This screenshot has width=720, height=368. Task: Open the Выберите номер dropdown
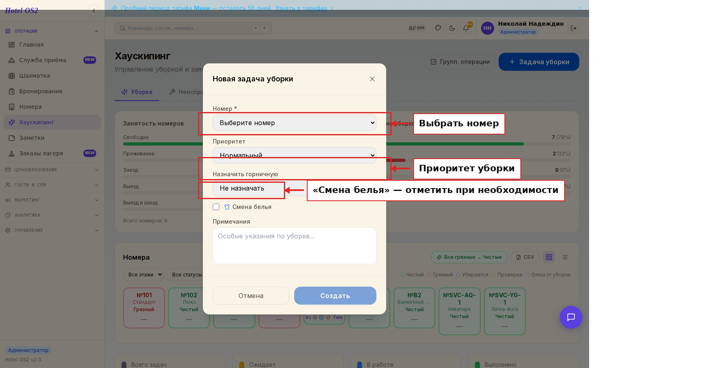pos(295,123)
